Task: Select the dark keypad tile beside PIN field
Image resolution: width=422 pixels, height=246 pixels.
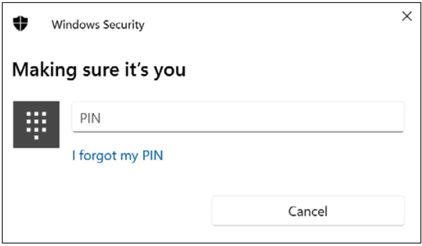Action: click(x=36, y=125)
